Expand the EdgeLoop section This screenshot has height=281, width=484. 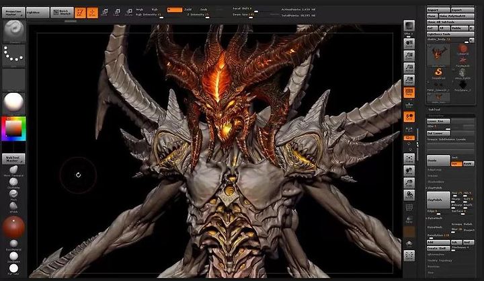click(x=434, y=169)
